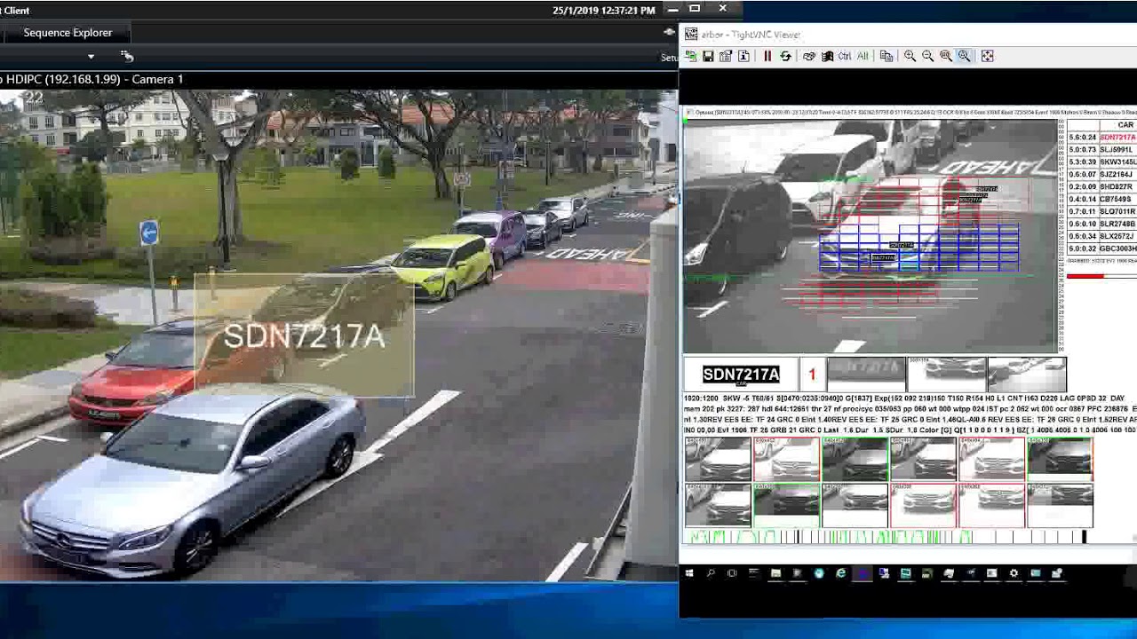Save connection info in TightVNC toolbar
Image resolution: width=1137 pixels, height=639 pixels.
(708, 56)
